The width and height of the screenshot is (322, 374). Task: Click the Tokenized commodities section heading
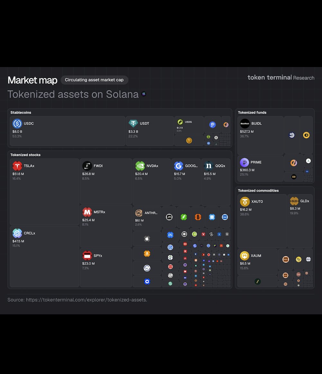point(258,191)
